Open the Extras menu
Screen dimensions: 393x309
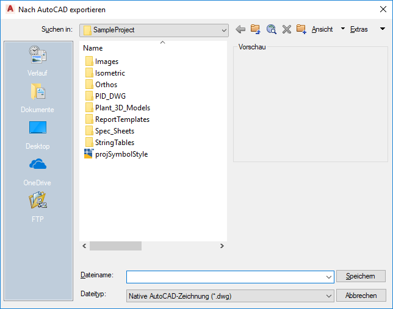click(359, 29)
